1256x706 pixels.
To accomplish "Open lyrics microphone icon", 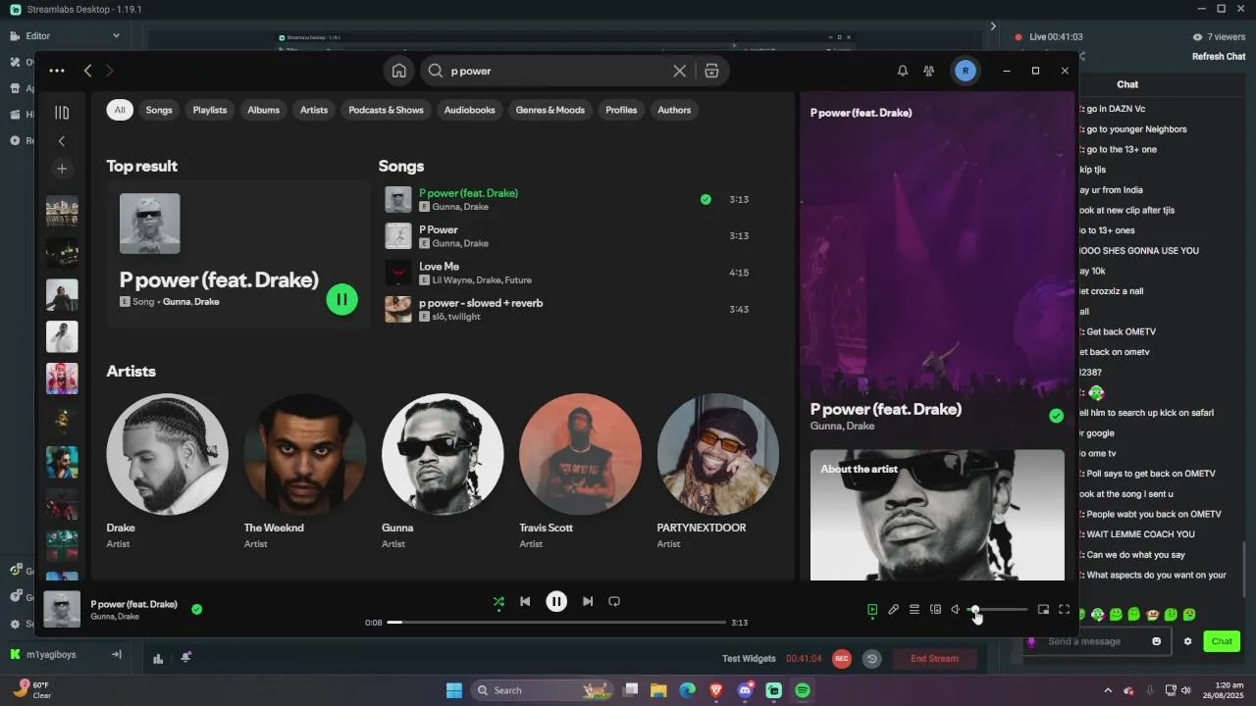I will pos(893,610).
